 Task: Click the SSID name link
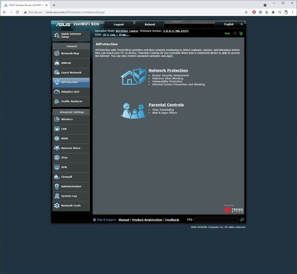click(x=116, y=35)
